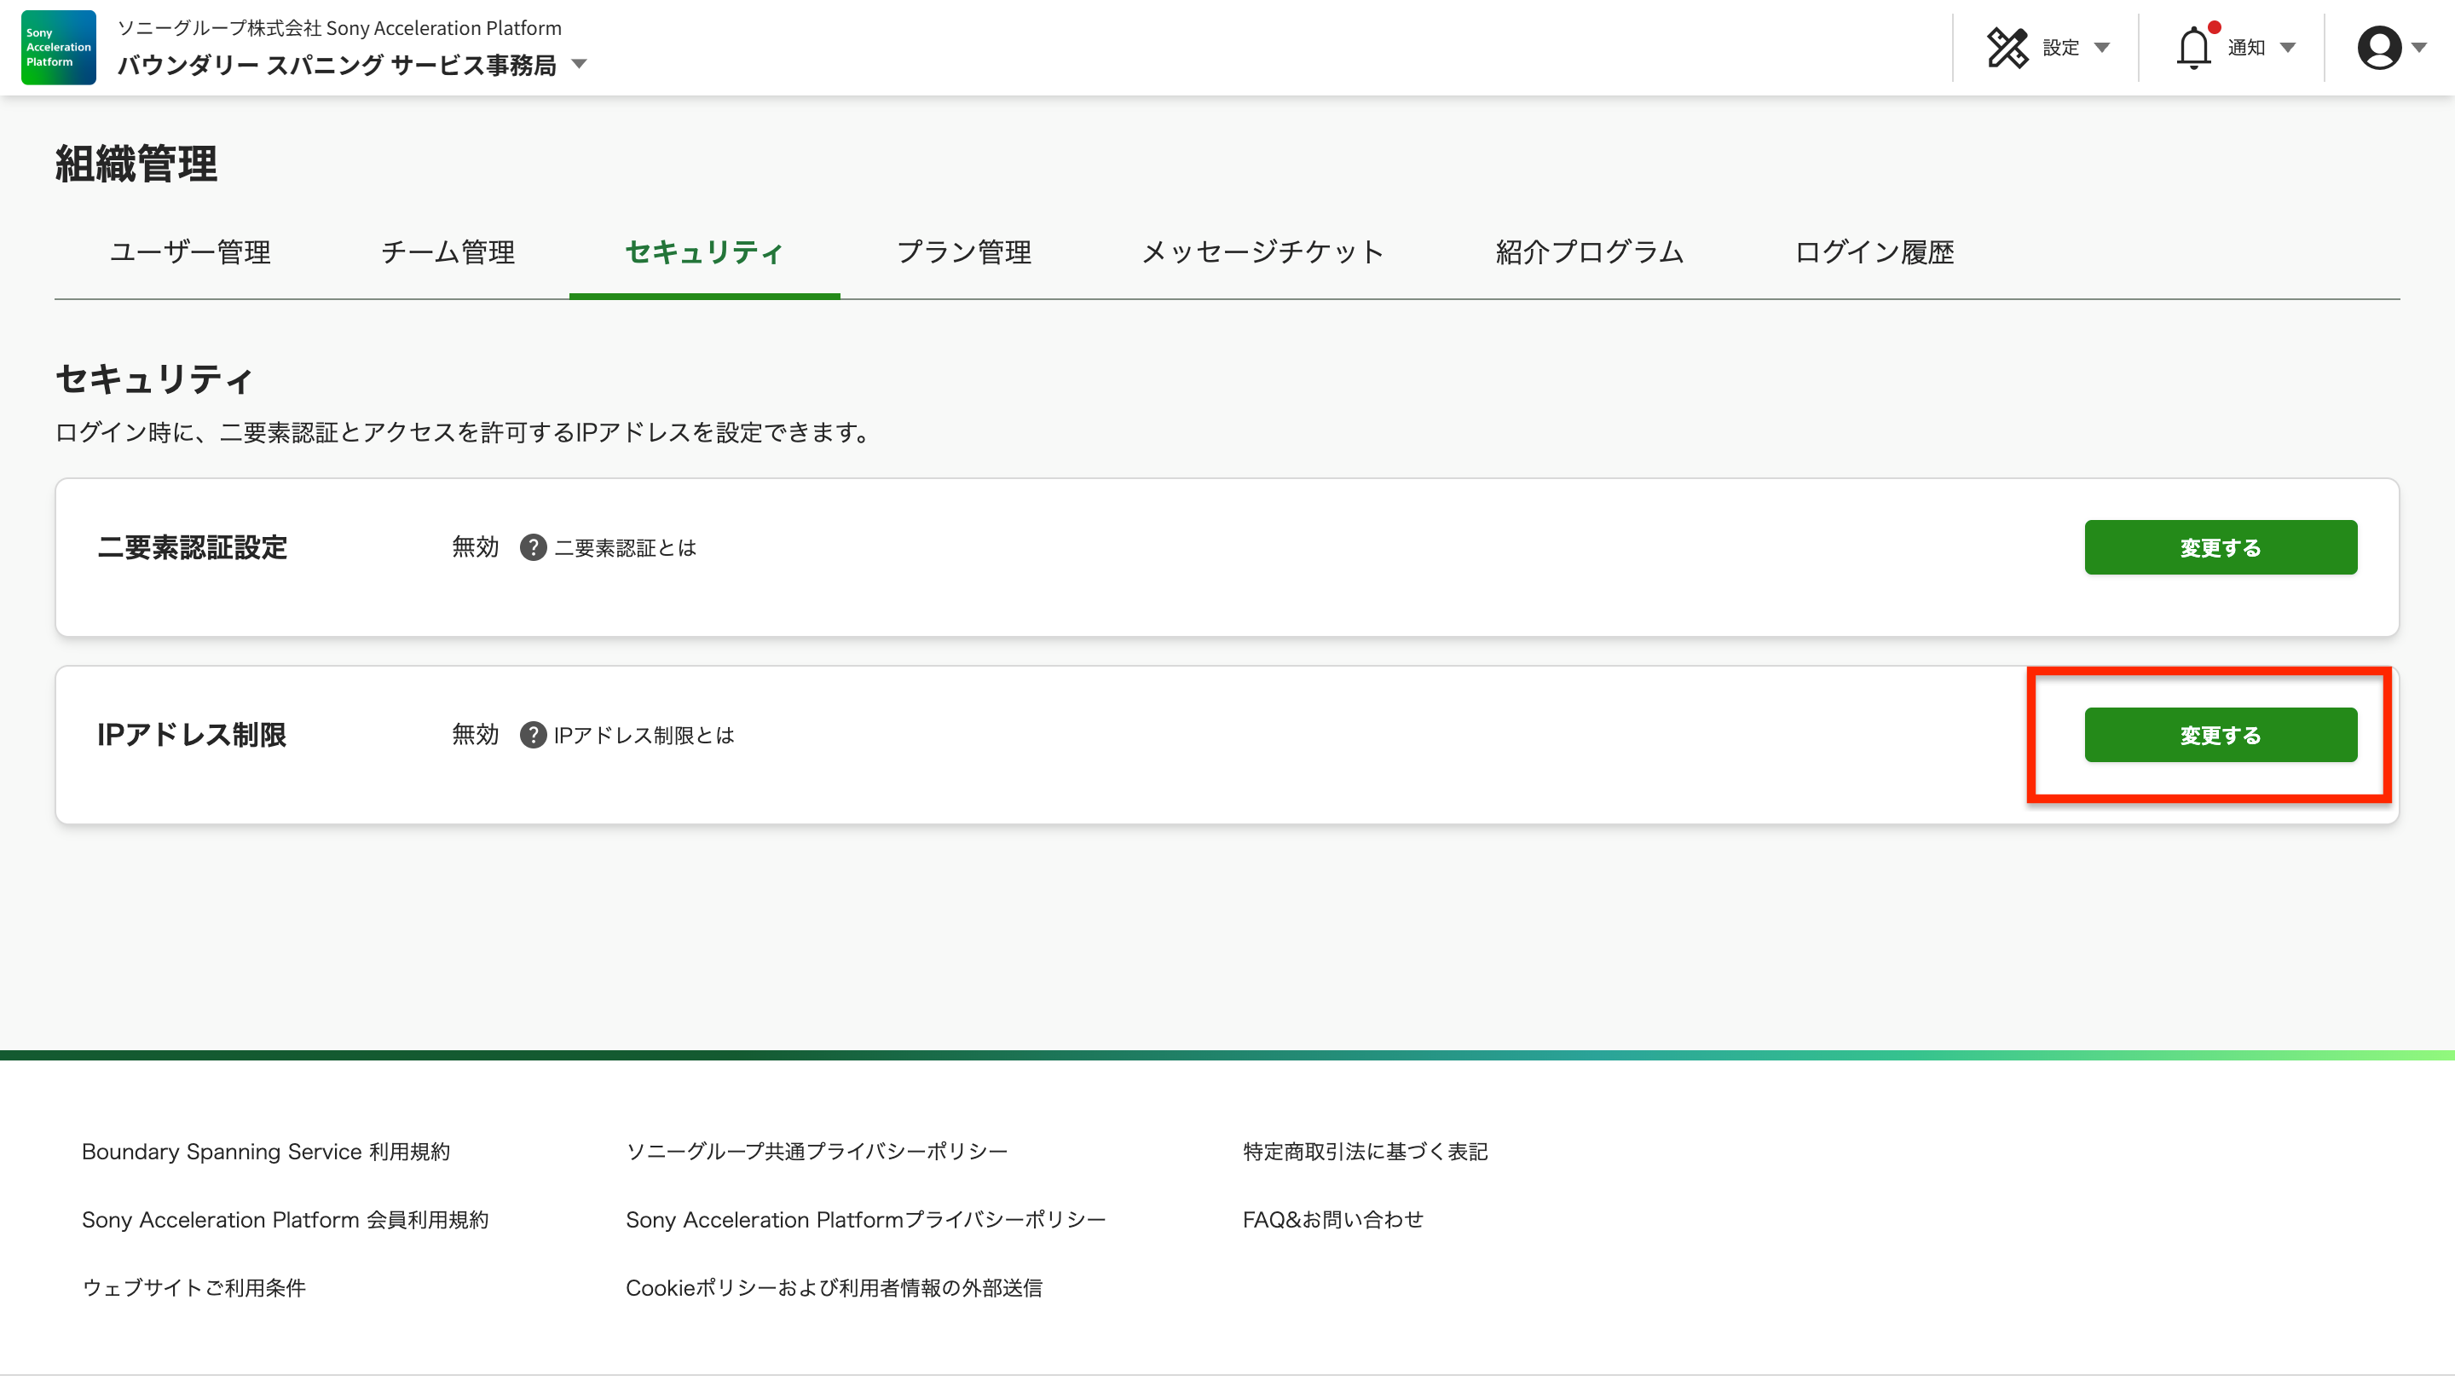Open the プラン管理 tab
The width and height of the screenshot is (2455, 1381).
click(963, 251)
